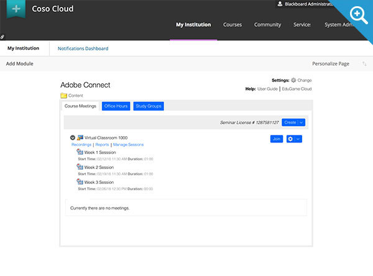Collapse the Virtual Classroom 1000 row

73,137
